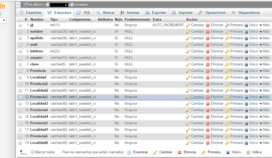This screenshot has height=158, width=272.
Task: Click key icon in Localidad2 row
Action: pos(227,91)
